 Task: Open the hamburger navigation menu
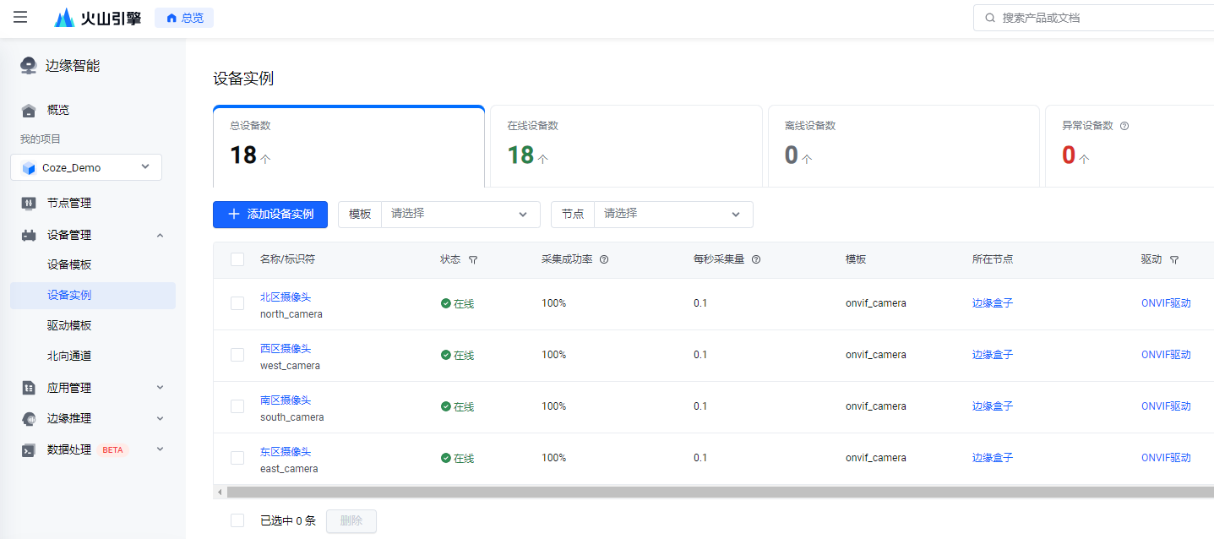coord(20,18)
